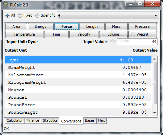This screenshot has width=163, height=135.
Task: Click the PLCalc app icon in title bar
Action: (5, 5)
